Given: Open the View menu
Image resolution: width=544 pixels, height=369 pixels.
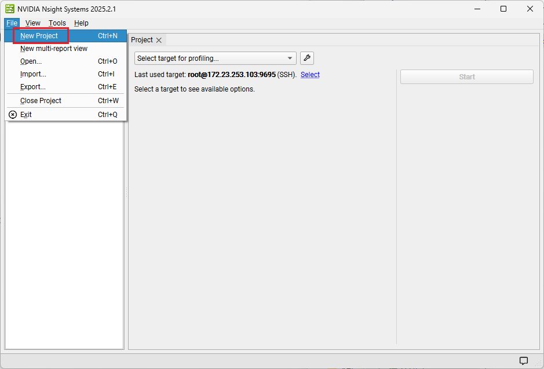Looking at the screenshot, I should point(33,23).
